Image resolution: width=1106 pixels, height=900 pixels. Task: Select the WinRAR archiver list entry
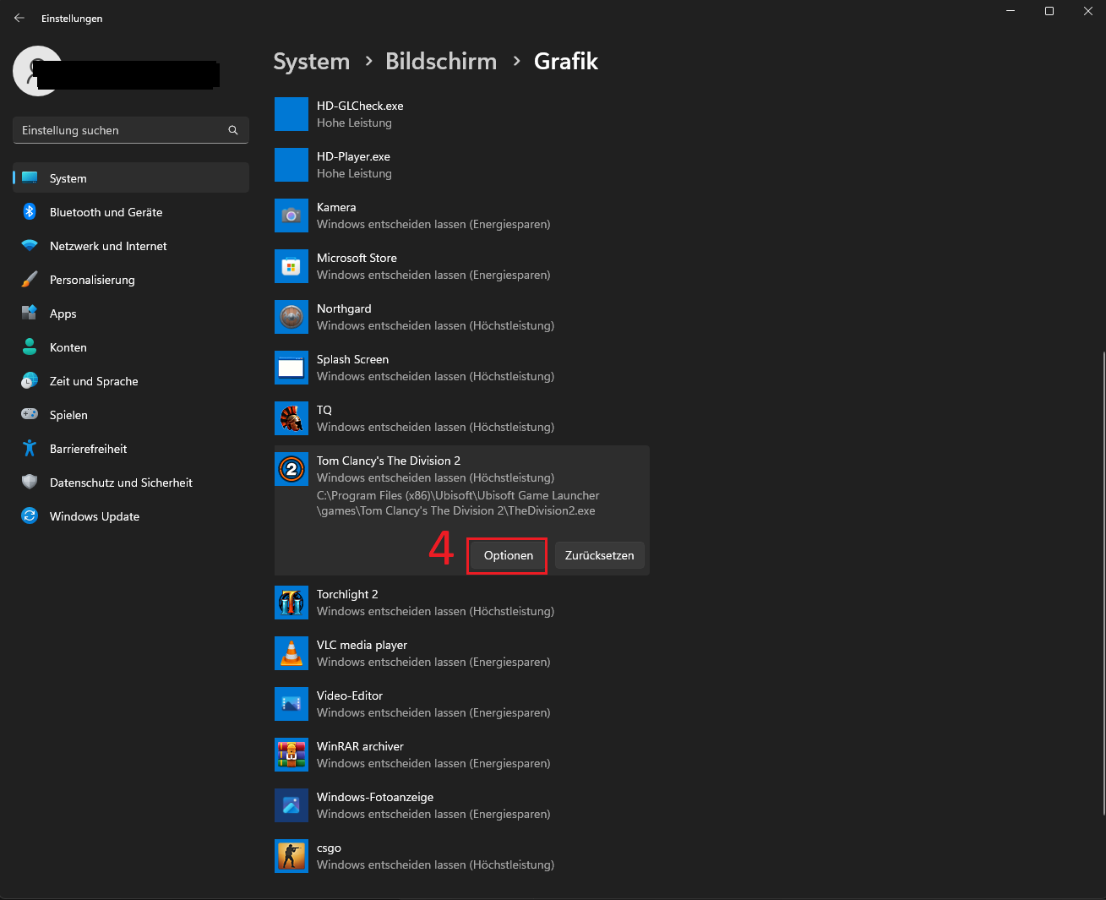click(462, 755)
